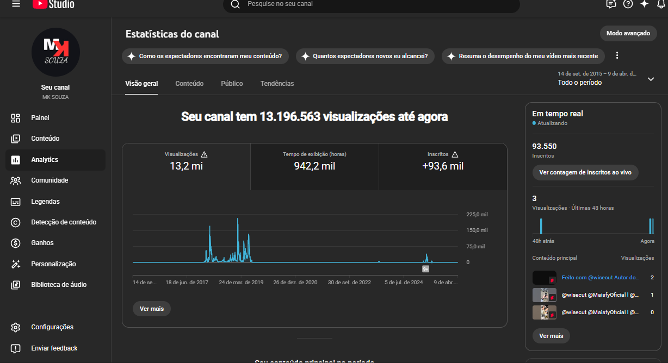Viewport: 668px width, 363px height.
Task: Click Ver mais in Em tempo real panel
Action: pos(551,336)
